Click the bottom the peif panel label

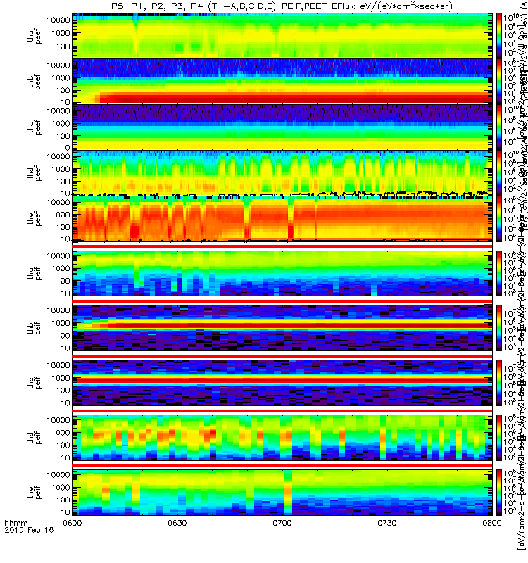tap(34, 492)
